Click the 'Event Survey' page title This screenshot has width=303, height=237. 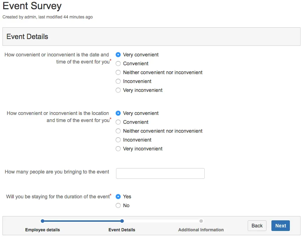(x=32, y=6)
